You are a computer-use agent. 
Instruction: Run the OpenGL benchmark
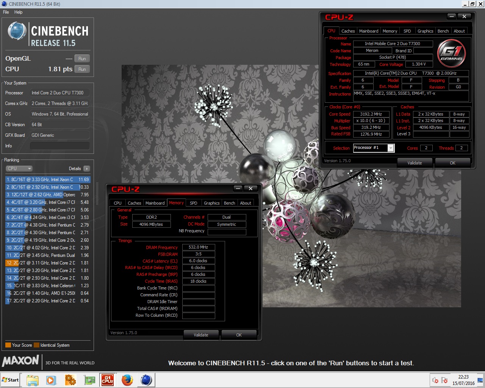coord(82,59)
